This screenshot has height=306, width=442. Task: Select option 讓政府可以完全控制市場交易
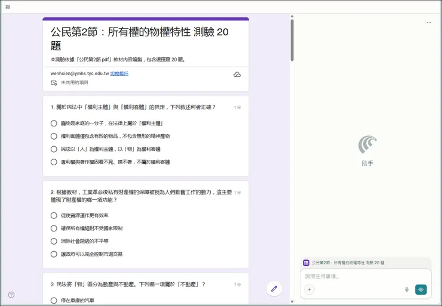pyautogui.click(x=54, y=254)
